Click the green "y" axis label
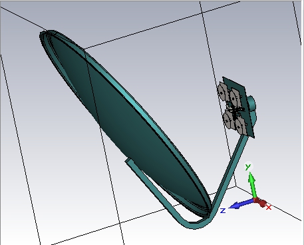304x245 pixels. pyautogui.click(x=248, y=166)
